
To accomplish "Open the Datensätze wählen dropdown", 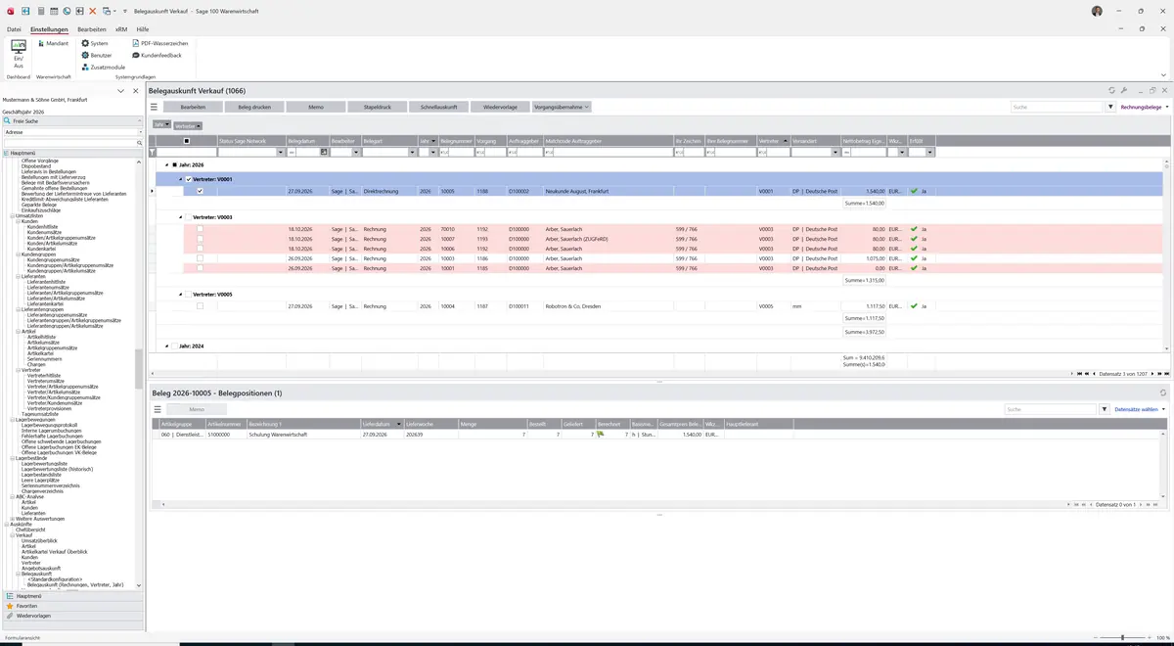I will 1140,409.
